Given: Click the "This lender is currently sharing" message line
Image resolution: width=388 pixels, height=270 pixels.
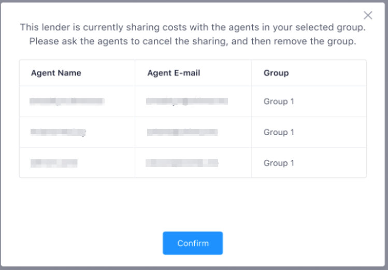Looking at the screenshot, I should coord(193,27).
